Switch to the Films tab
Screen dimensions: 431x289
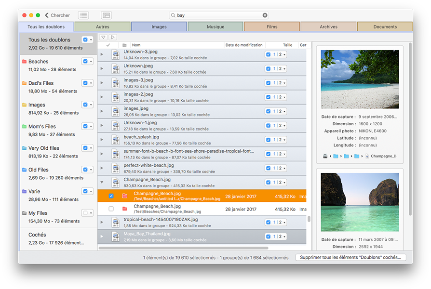point(272,26)
